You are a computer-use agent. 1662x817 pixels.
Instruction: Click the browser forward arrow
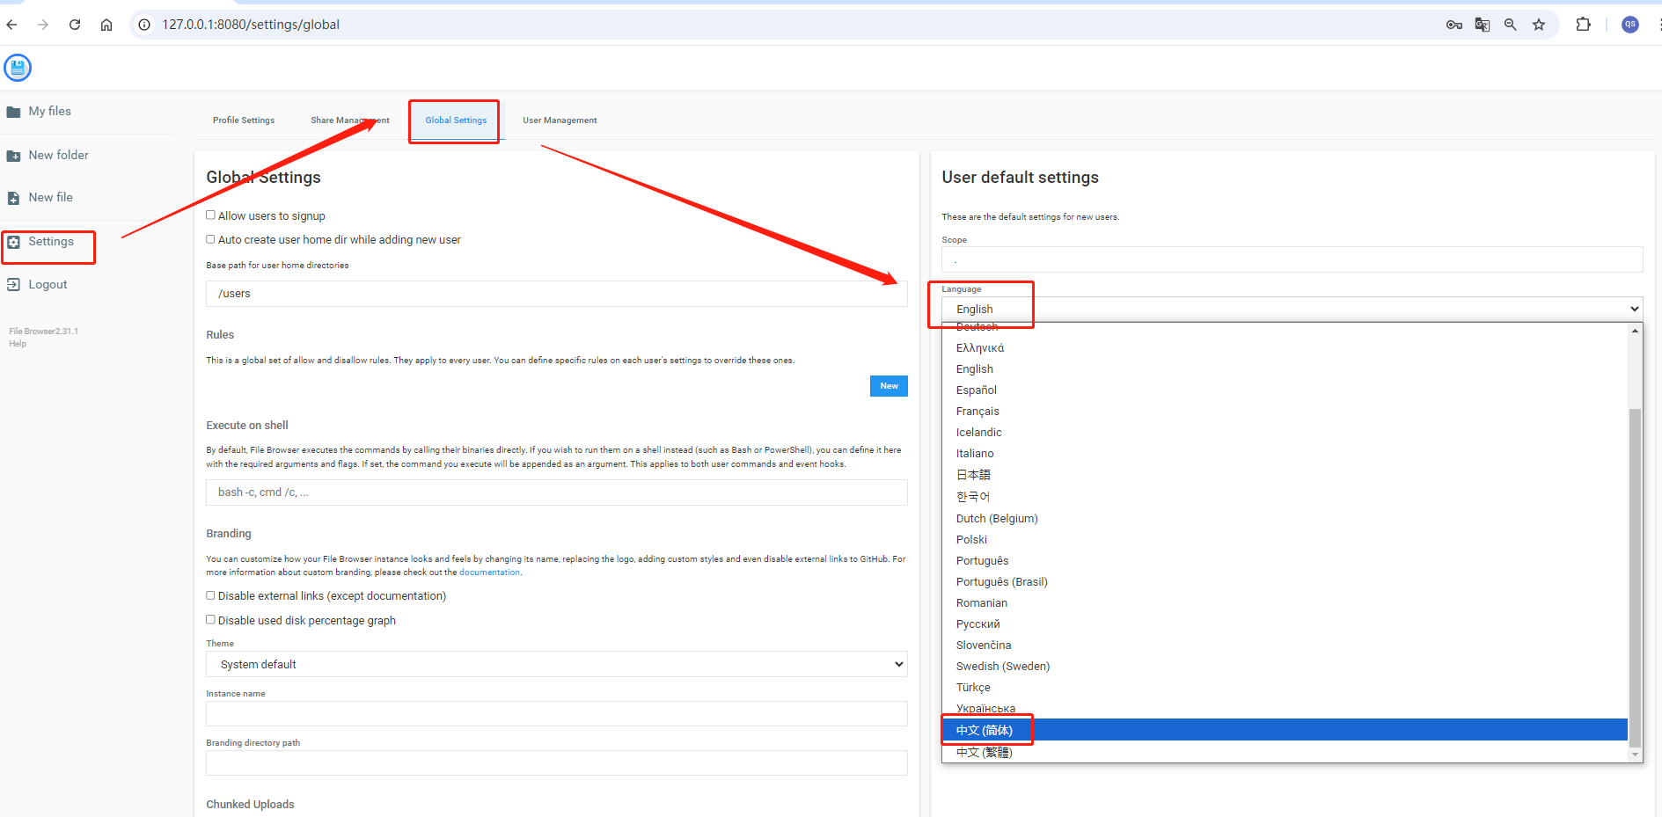click(43, 25)
